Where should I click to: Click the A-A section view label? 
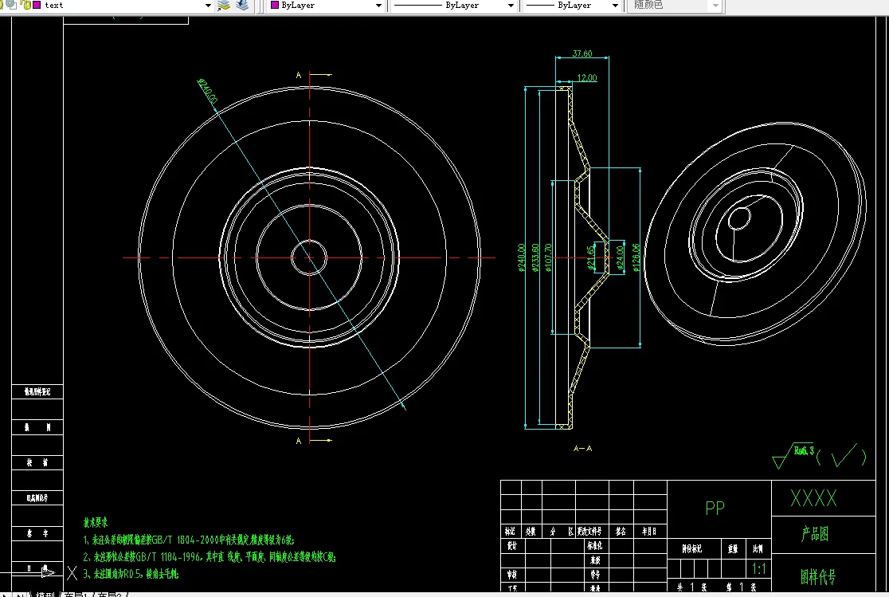coord(582,448)
